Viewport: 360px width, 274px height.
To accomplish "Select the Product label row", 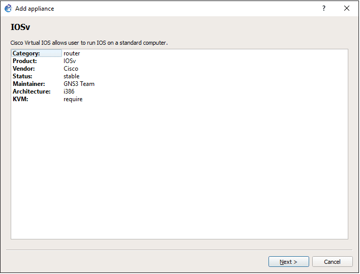I will (24, 61).
